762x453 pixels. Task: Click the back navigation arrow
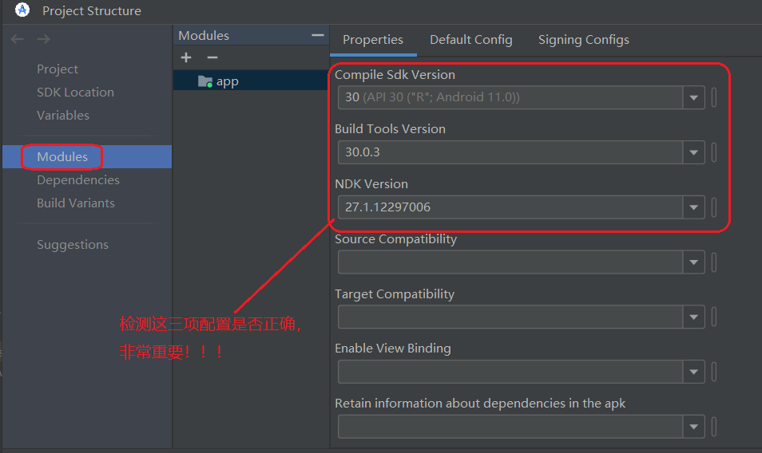pyautogui.click(x=18, y=39)
